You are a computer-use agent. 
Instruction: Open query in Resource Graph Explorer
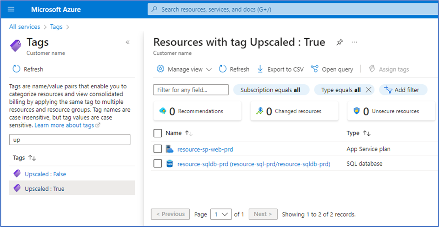pyautogui.click(x=332, y=69)
